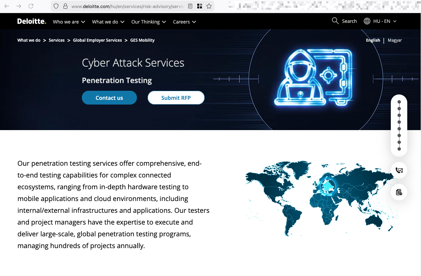Click the Search label in the header
This screenshot has width=421, height=276.
pos(349,21)
